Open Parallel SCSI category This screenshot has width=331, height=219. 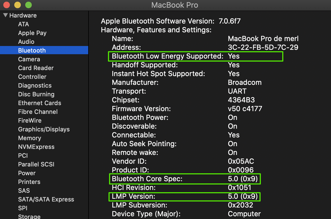pyautogui.click(x=36, y=164)
